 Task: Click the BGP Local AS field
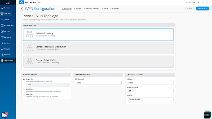point(98,83)
